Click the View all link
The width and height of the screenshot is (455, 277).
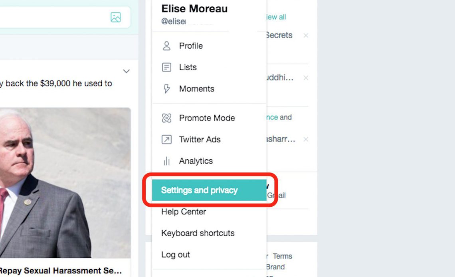click(x=276, y=17)
